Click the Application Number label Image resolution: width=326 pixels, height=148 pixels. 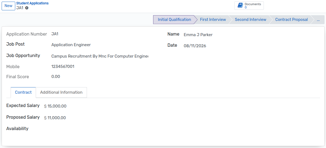[27, 34]
